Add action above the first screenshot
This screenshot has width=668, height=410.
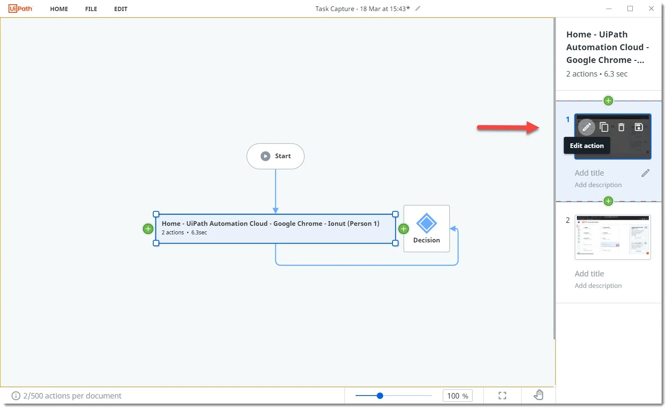pyautogui.click(x=608, y=101)
